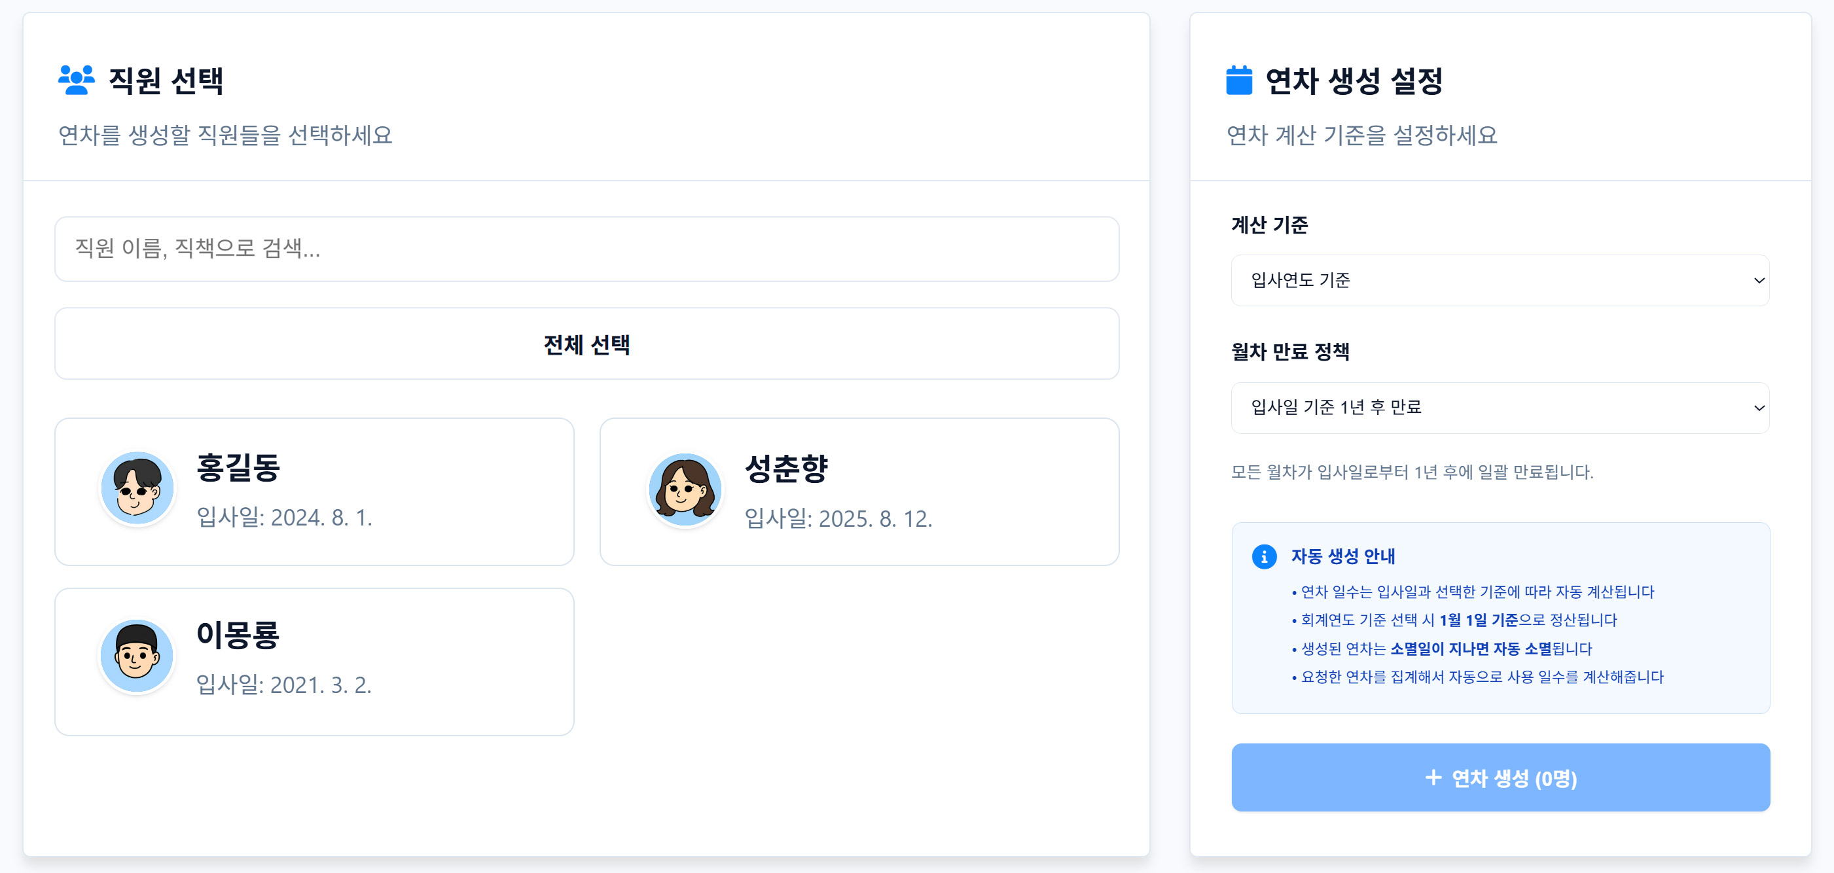Click the 자동 생성 안내 title

pos(1342,556)
